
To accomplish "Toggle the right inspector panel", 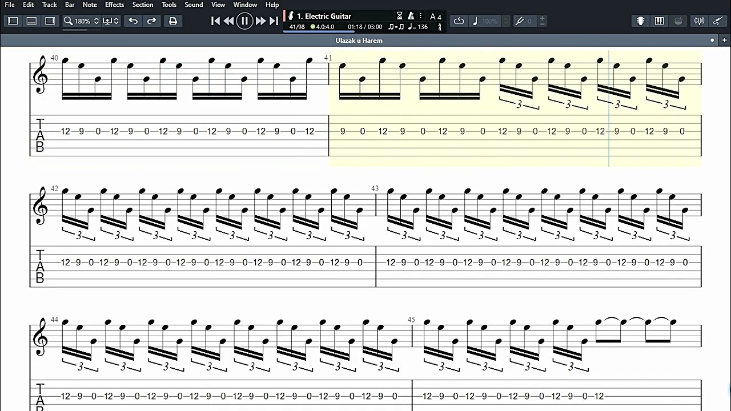I will pyautogui.click(x=50, y=21).
